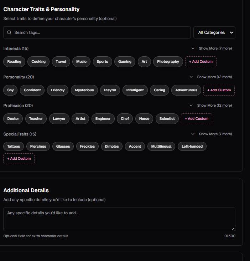Click the Additional Details text area

pyautogui.click(x=119, y=219)
